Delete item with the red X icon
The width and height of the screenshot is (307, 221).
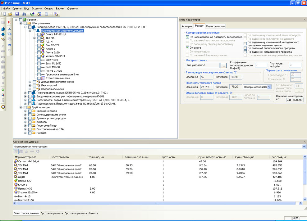9,22
